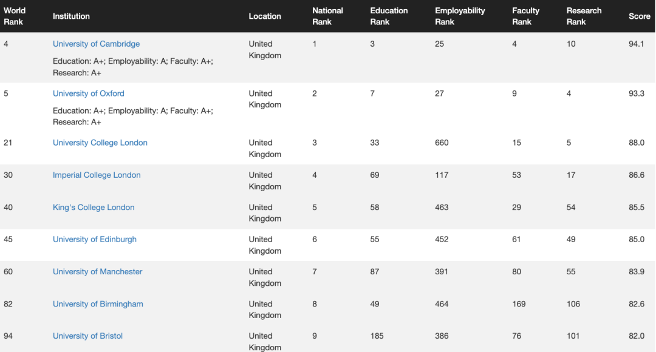Open University of Edinburgh link
The height and width of the screenshot is (352, 656).
pos(94,239)
